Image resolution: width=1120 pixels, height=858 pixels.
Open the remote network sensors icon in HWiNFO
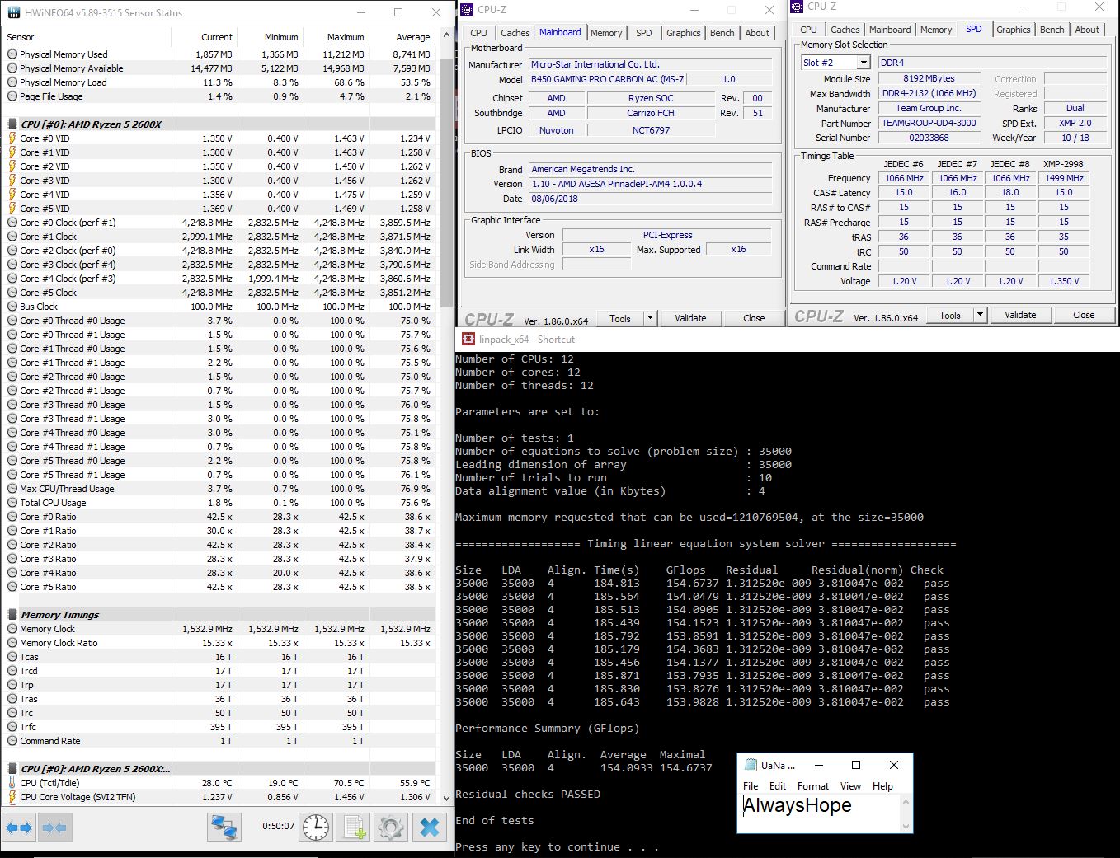tap(224, 827)
